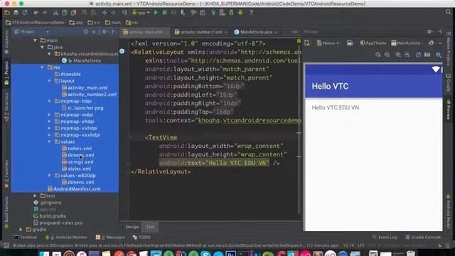The width and height of the screenshot is (455, 256).
Task: Open the Terminal tool window tab
Action: [x=26, y=237]
